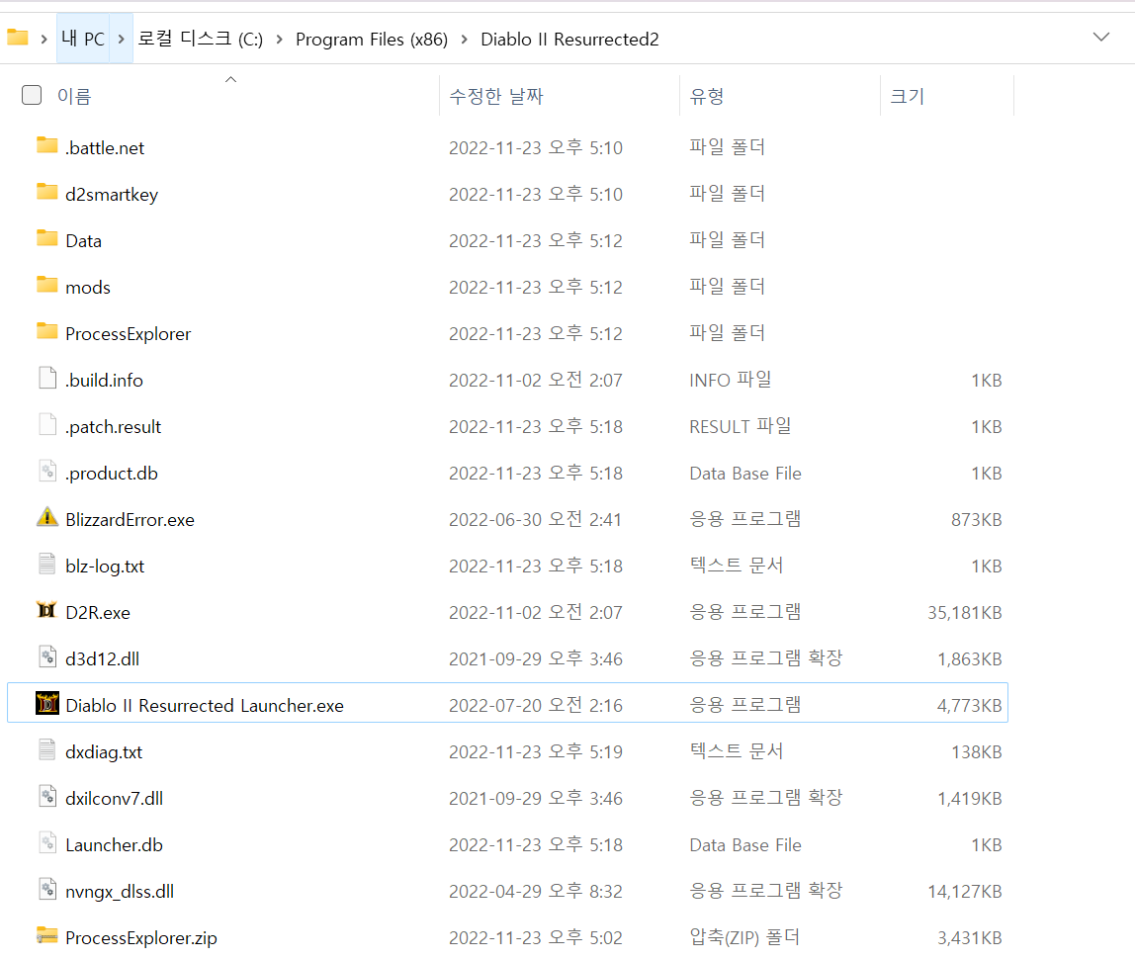Click the 35,181KB size of D2R.exe
The height and width of the screenshot is (960, 1135).
964,613
